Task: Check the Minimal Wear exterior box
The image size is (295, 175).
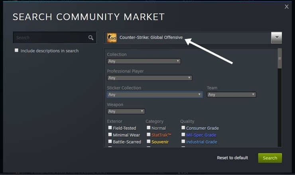Action: tap(110, 134)
